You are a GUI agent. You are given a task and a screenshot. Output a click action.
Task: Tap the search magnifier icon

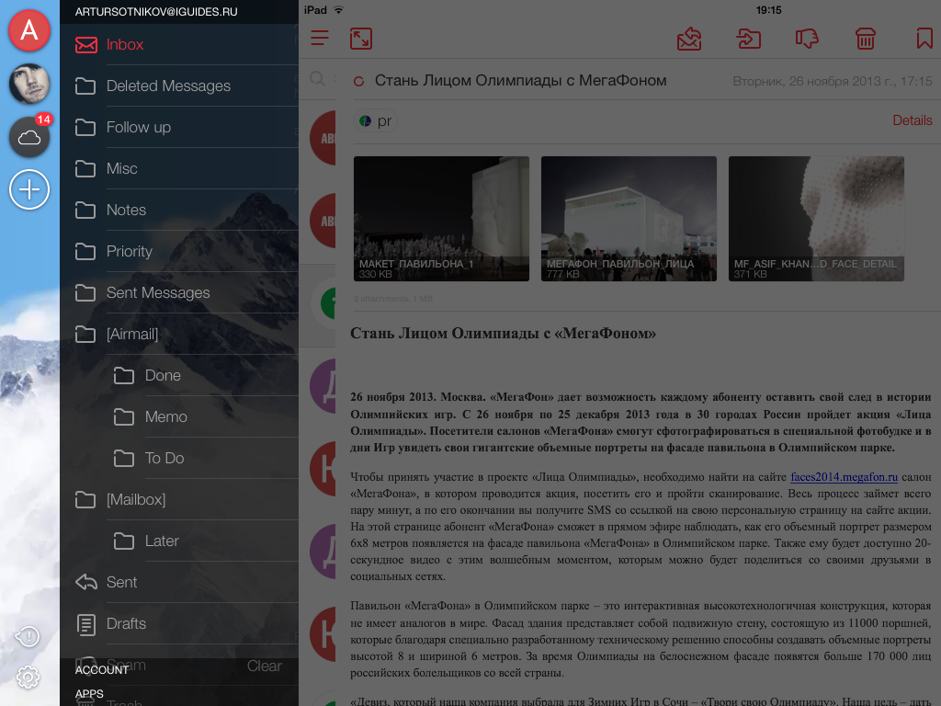(x=317, y=79)
